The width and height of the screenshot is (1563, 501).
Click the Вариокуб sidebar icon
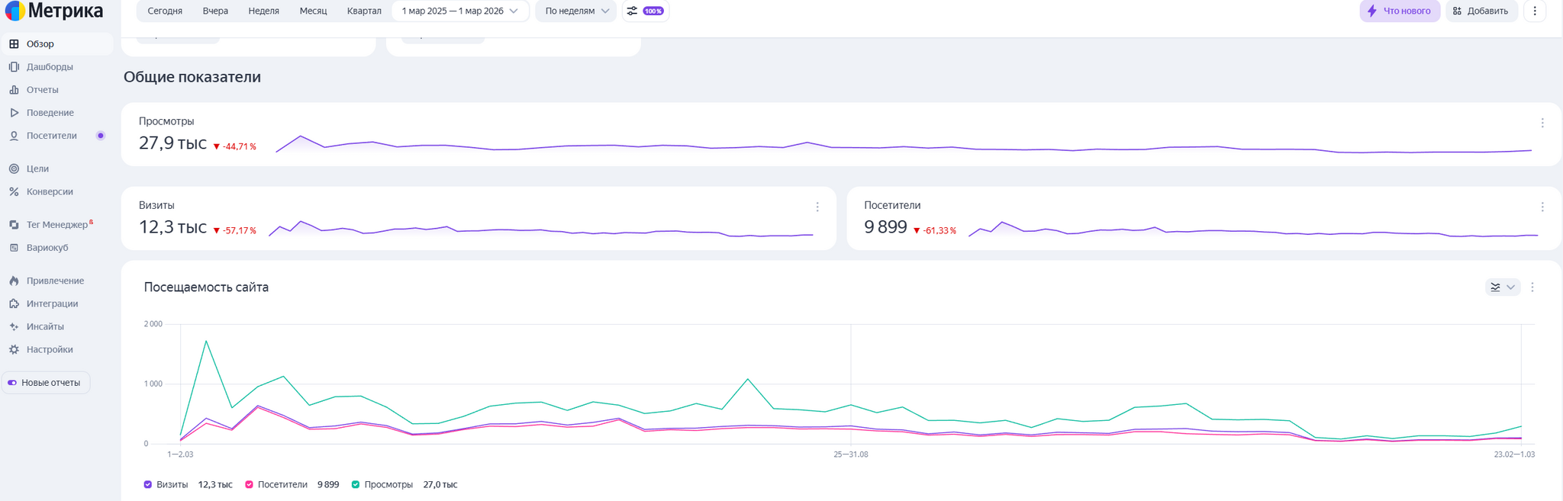[14, 248]
